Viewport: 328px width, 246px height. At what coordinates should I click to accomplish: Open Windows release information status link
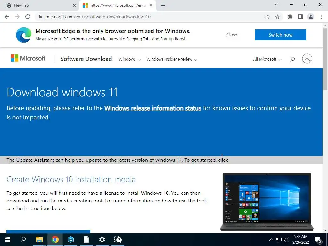tap(153, 108)
